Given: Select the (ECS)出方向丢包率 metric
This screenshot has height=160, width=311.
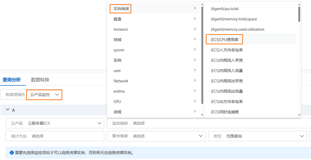Looking at the screenshot, I should [x=251, y=102].
